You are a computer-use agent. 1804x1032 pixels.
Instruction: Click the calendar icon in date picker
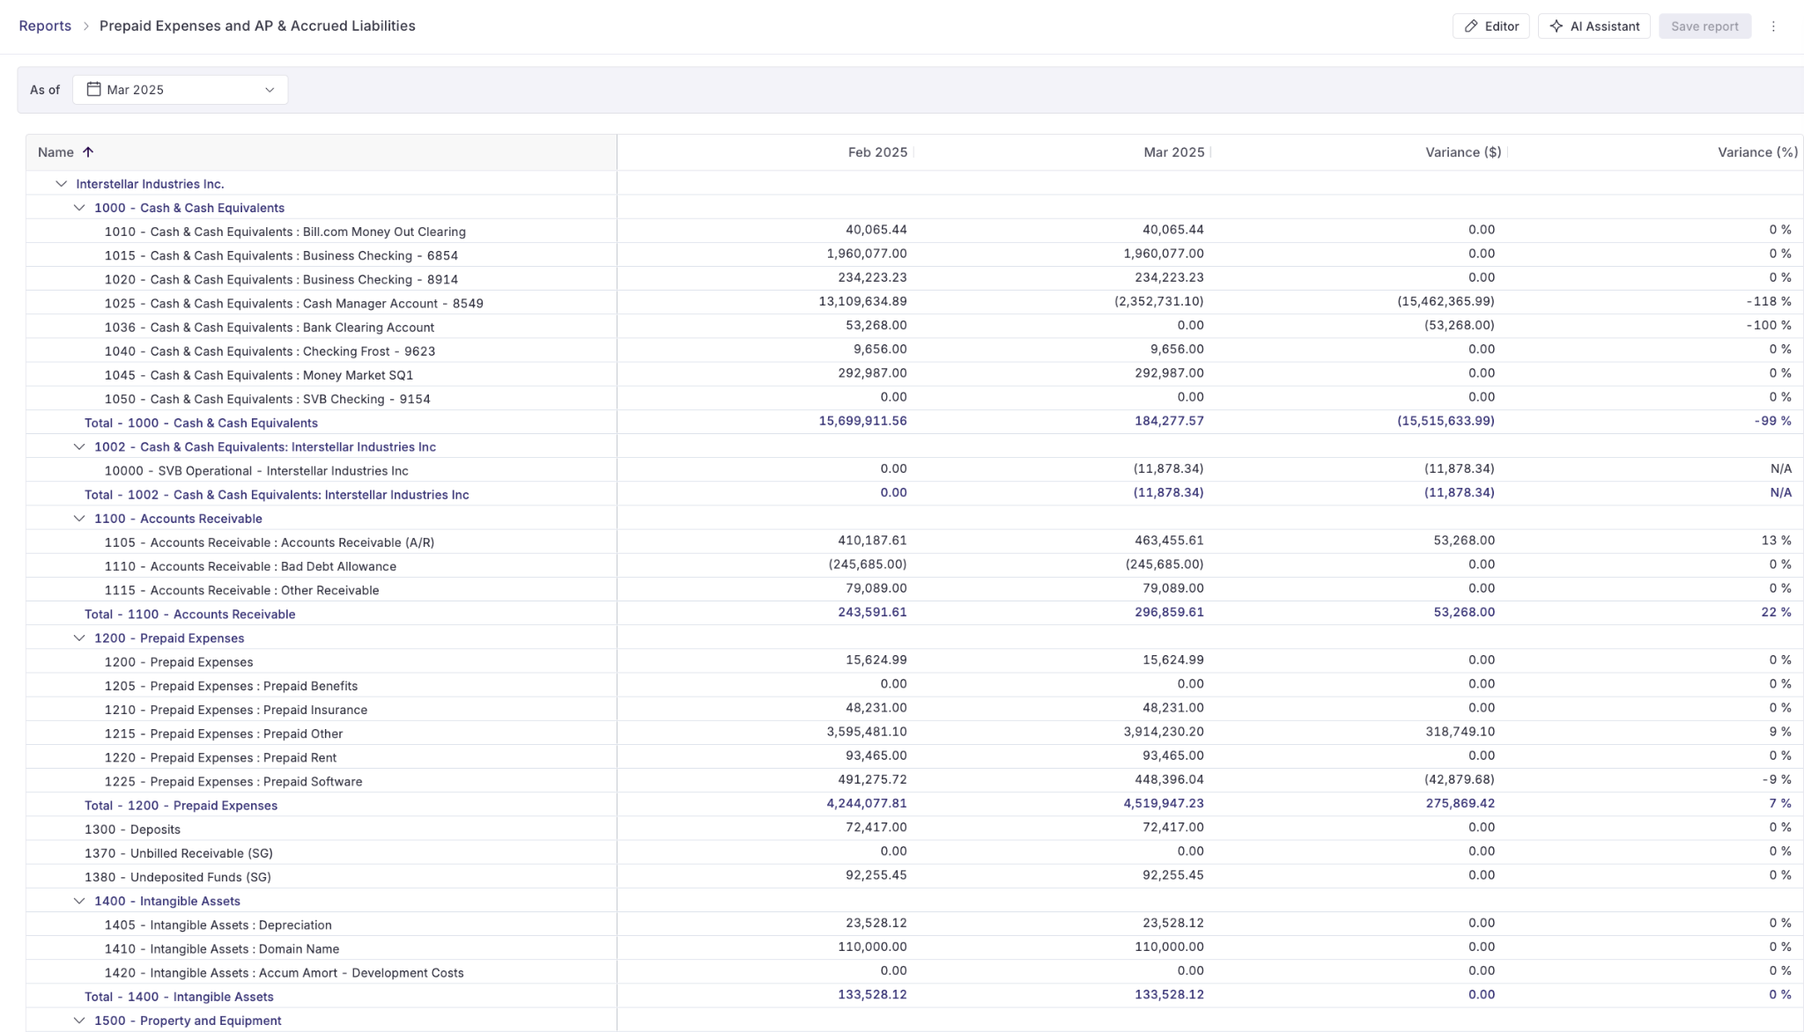[x=93, y=89]
